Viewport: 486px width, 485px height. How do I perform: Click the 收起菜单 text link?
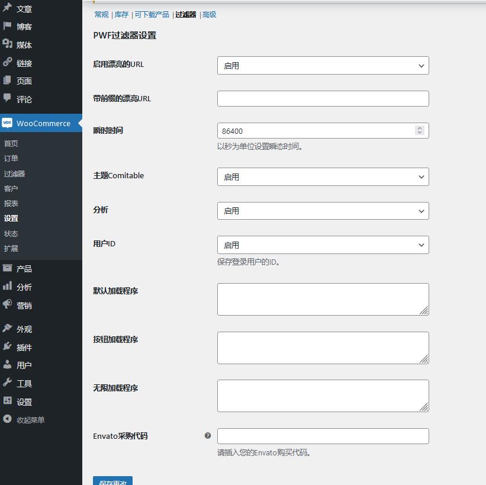(x=30, y=420)
